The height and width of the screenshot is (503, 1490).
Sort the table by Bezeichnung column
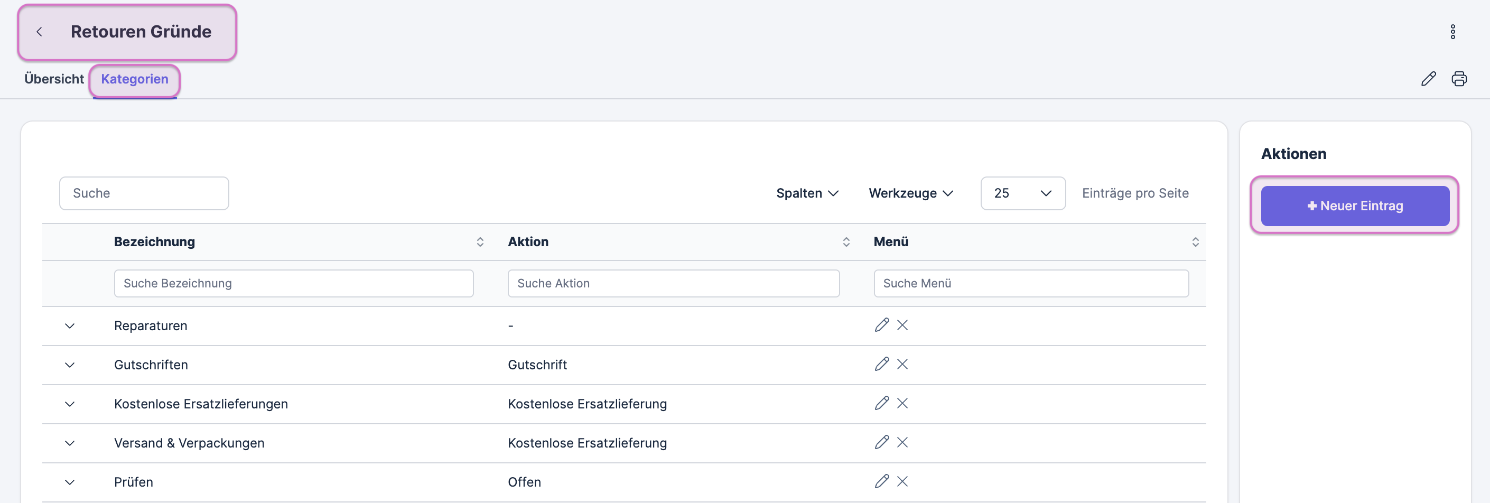tap(480, 241)
